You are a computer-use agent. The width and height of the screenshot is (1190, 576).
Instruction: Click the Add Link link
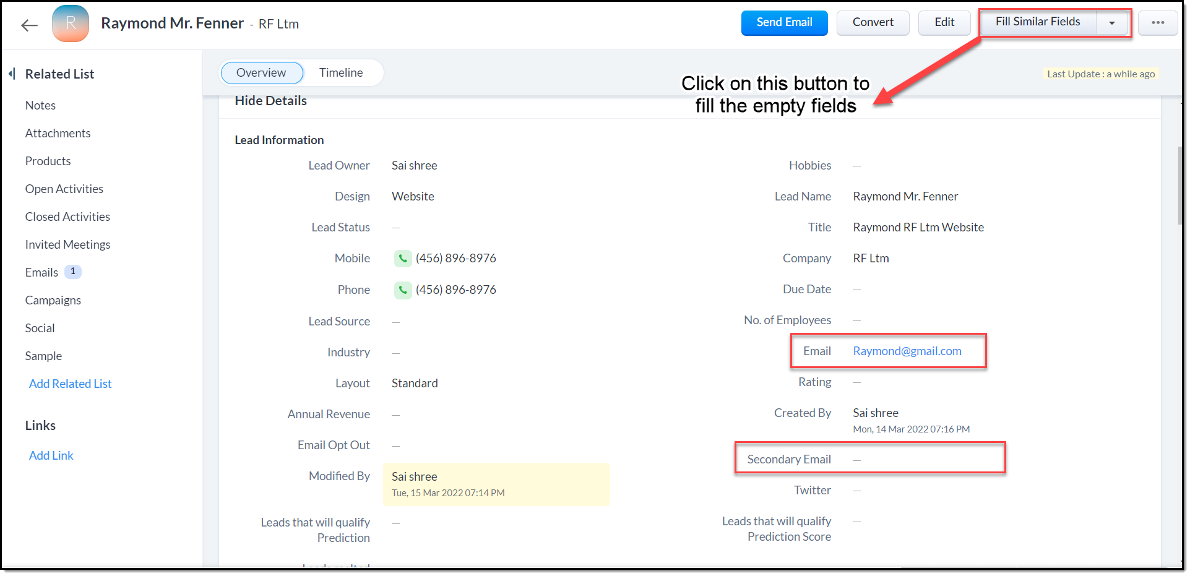[51, 456]
